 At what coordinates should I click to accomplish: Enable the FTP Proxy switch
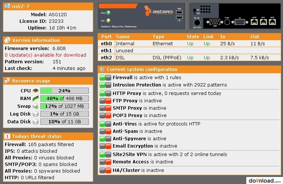pos(105,101)
